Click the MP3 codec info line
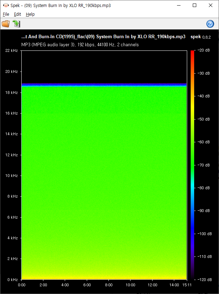The width and height of the screenshot is (219, 294). click(x=80, y=45)
